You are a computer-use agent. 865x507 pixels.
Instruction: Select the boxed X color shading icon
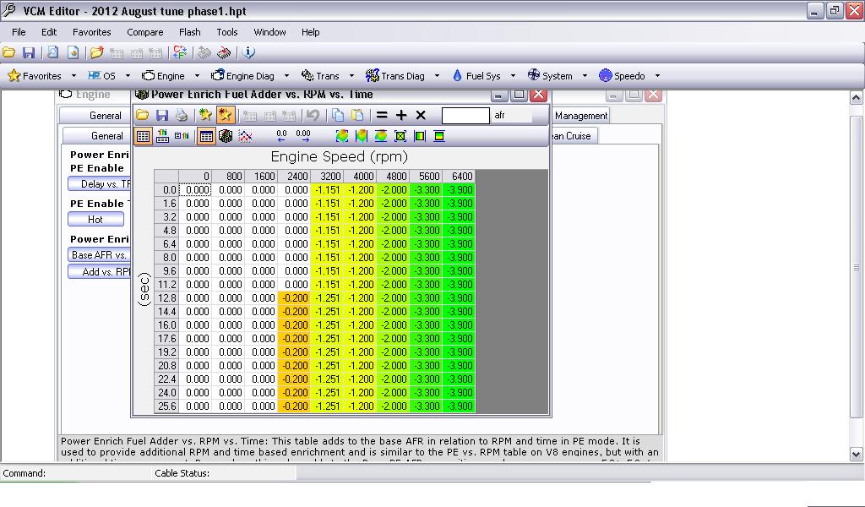400,136
